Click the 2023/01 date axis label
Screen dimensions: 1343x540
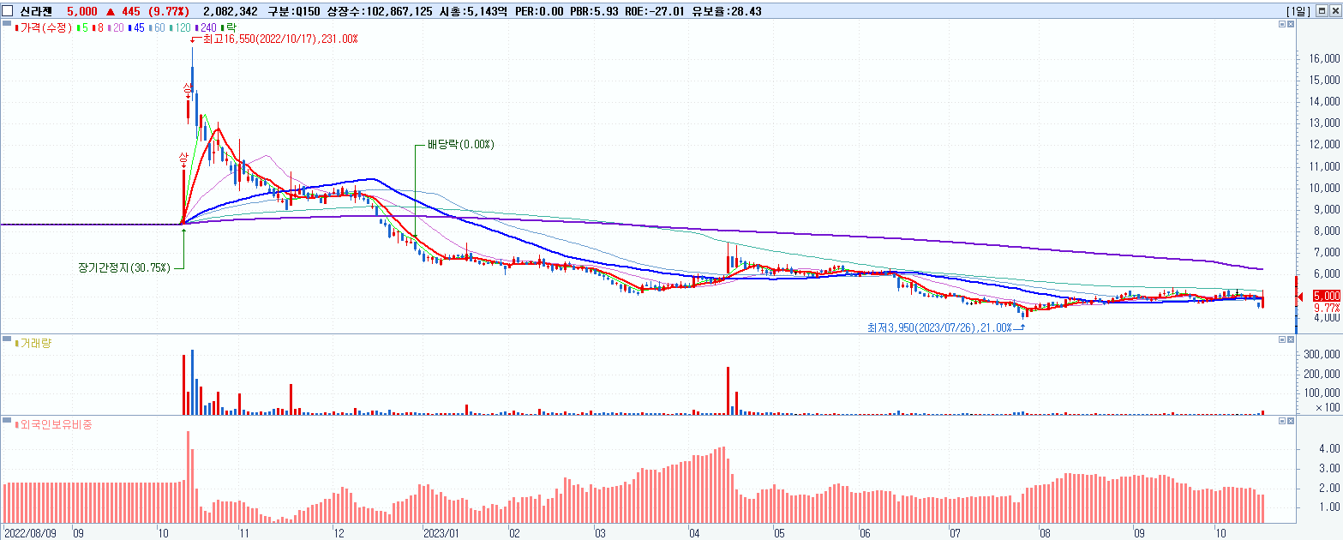[443, 531]
